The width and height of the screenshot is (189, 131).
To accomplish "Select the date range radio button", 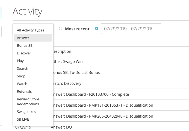I will click(97, 29).
